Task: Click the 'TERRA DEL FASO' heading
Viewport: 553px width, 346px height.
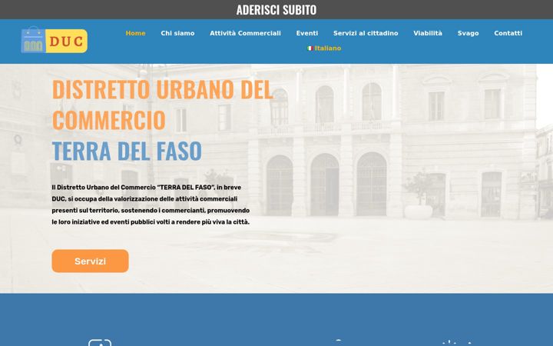Action: click(127, 151)
